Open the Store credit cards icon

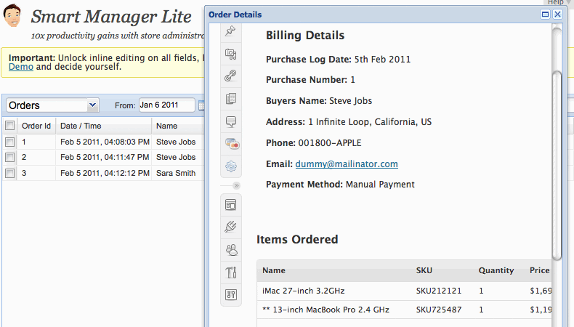pos(232,144)
